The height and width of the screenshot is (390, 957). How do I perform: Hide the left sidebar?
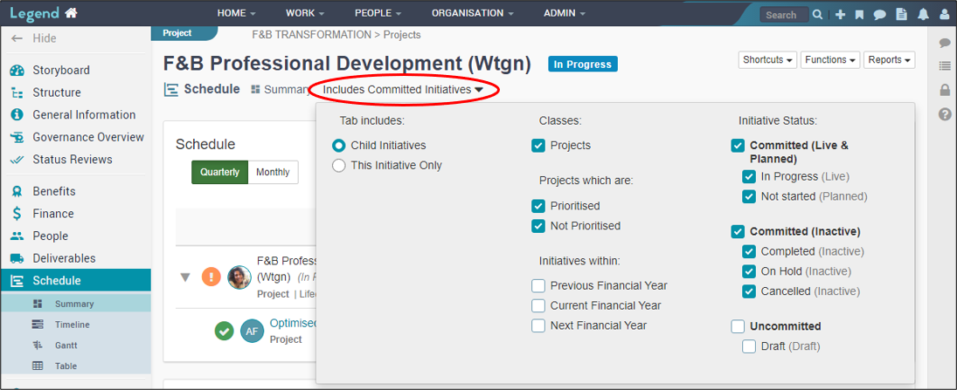(x=36, y=38)
